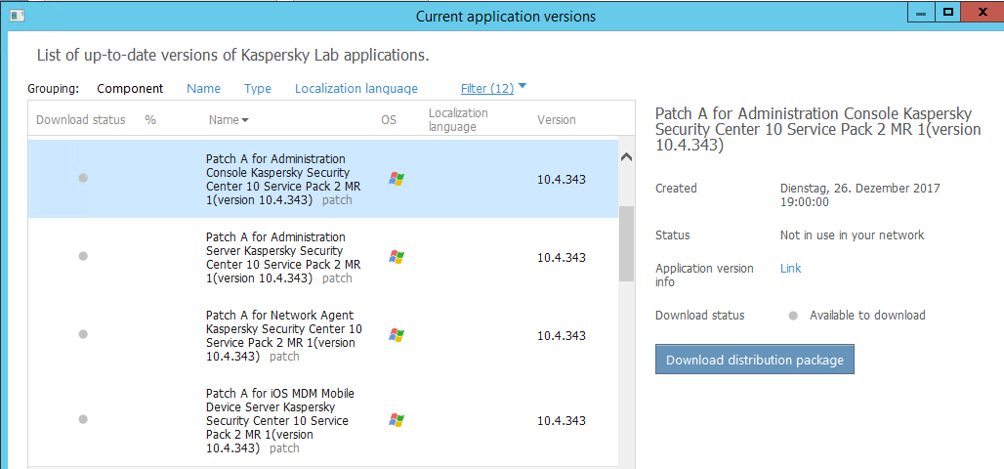This screenshot has width=1004, height=469.
Task: Group list by Name
Action: click(203, 89)
